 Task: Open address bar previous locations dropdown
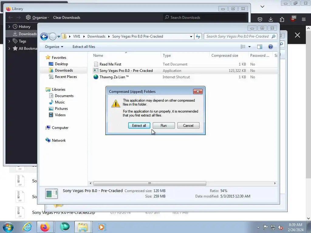[191, 36]
